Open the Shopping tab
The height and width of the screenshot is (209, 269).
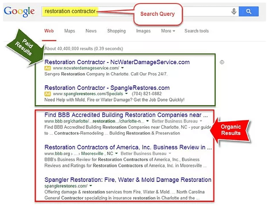click(x=116, y=31)
